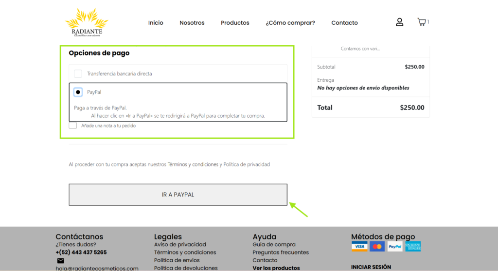Click the phone number +(52) 443 437 5265

pyautogui.click(x=81, y=252)
